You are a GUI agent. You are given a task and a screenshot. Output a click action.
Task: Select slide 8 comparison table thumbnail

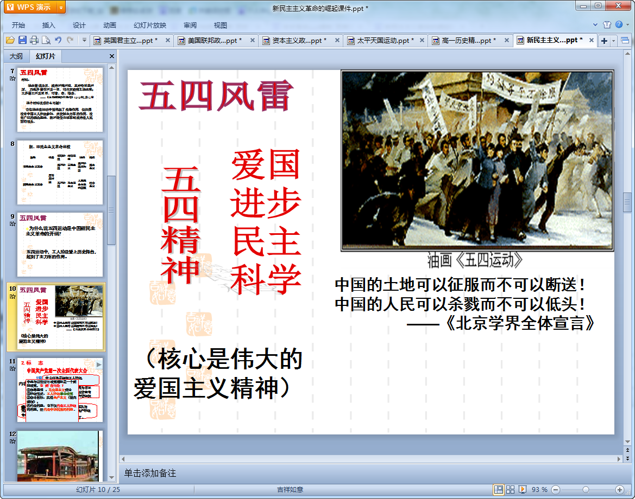point(60,172)
